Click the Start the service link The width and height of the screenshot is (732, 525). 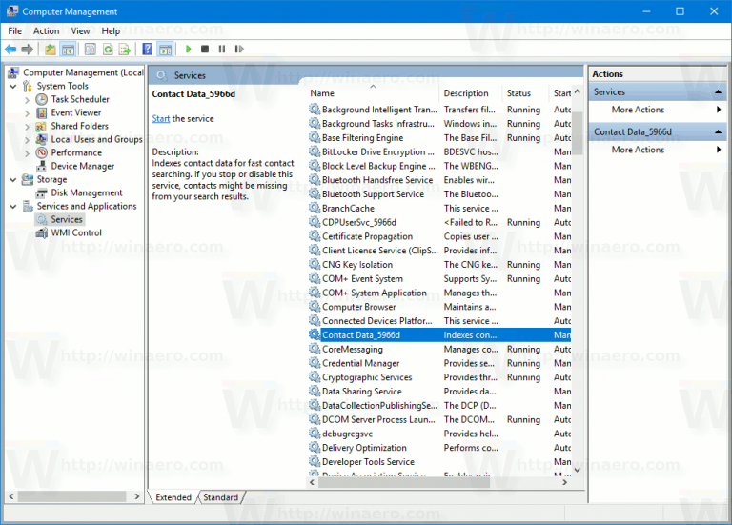click(x=161, y=119)
